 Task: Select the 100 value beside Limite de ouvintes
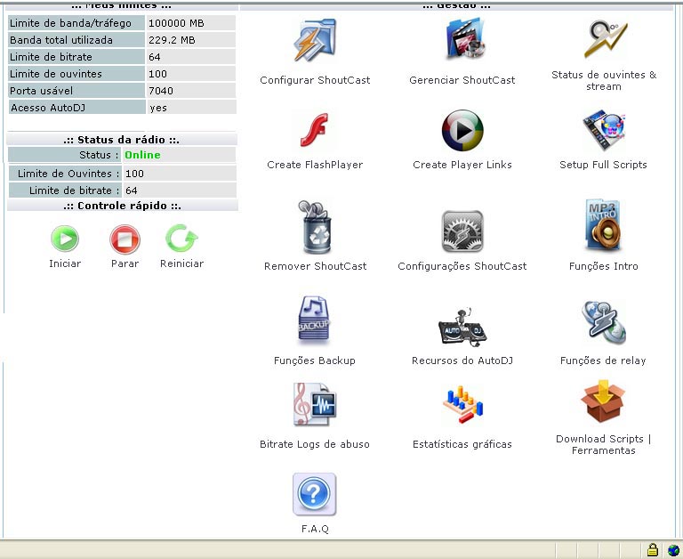pyautogui.click(x=157, y=74)
